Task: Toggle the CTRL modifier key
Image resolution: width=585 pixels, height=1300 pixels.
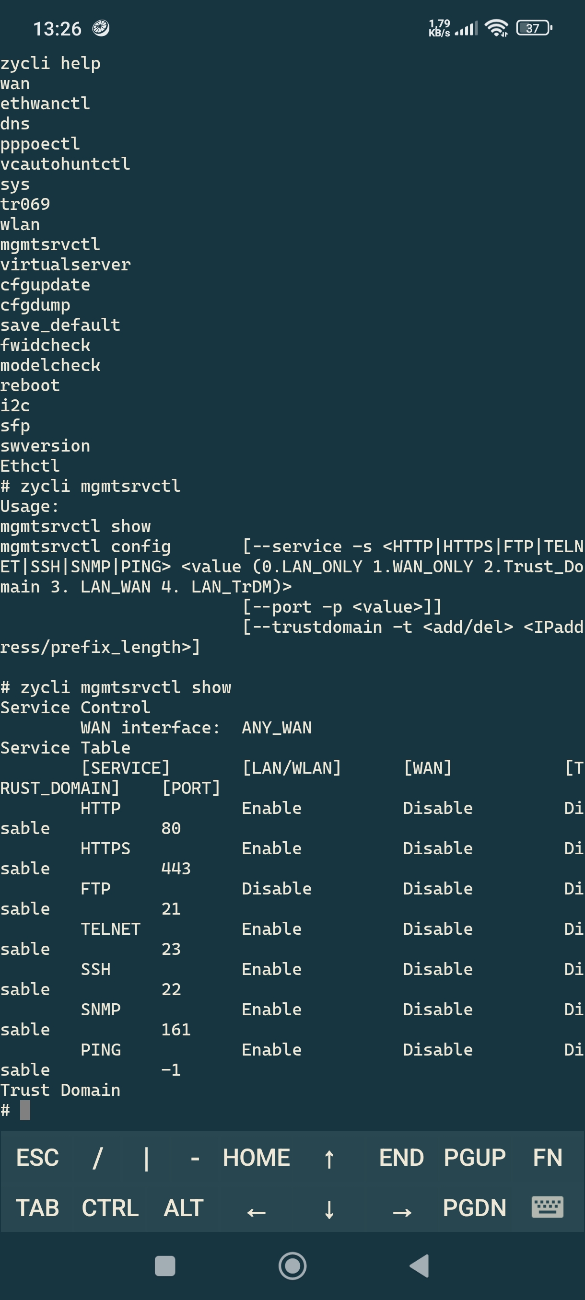Action: coord(110,1208)
